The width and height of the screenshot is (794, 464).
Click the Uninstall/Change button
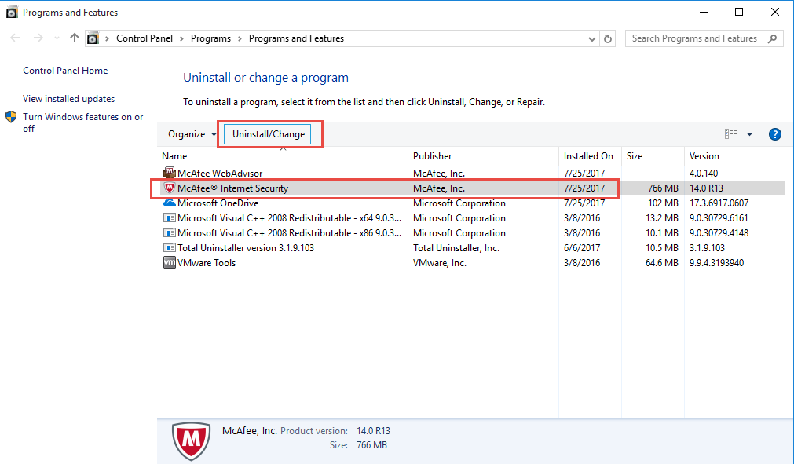tap(268, 134)
